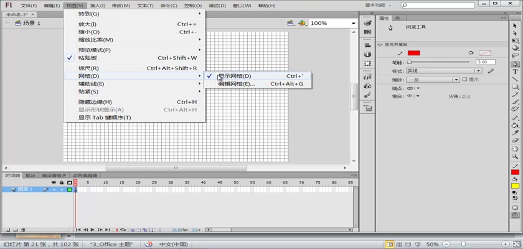Open the Transform panel icon

pos(367,63)
